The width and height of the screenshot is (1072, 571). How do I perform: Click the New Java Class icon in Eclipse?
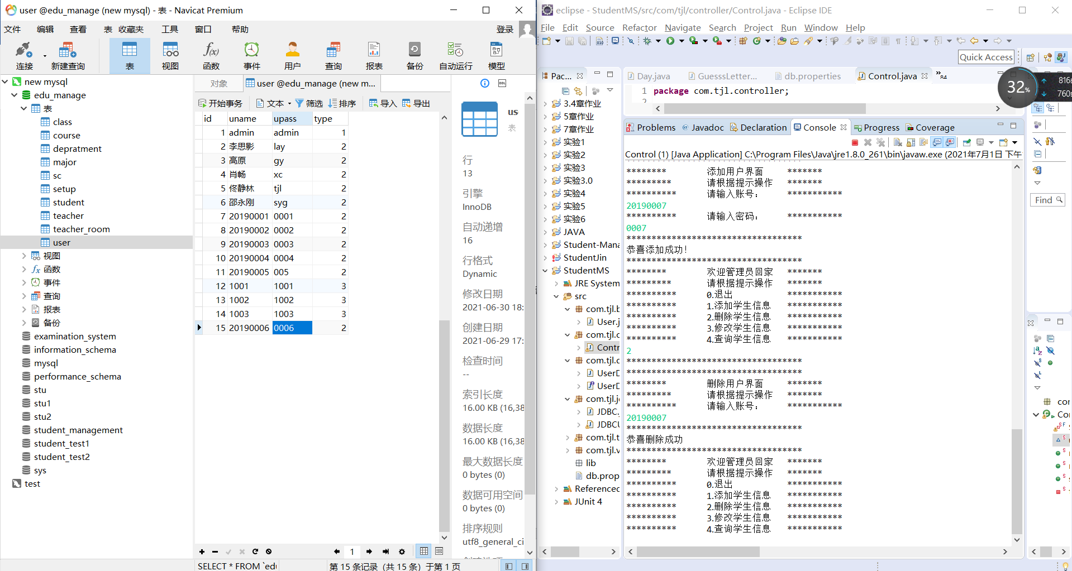pos(757,41)
